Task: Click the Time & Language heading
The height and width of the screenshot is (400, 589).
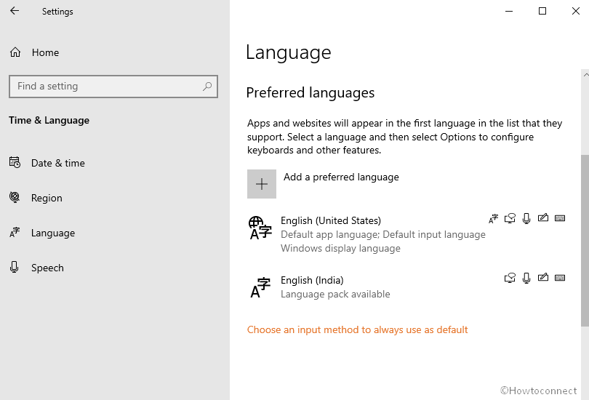Action: 49,120
